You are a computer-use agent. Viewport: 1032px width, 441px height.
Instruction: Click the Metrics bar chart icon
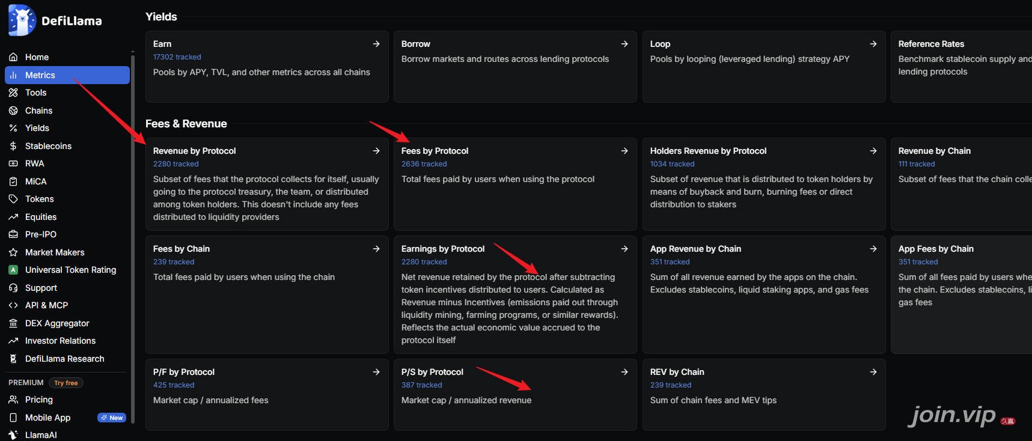(x=13, y=75)
